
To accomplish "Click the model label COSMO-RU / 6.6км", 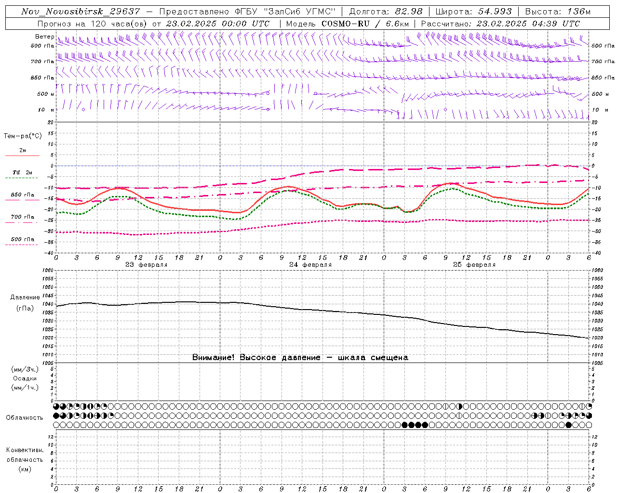I will coord(365,24).
